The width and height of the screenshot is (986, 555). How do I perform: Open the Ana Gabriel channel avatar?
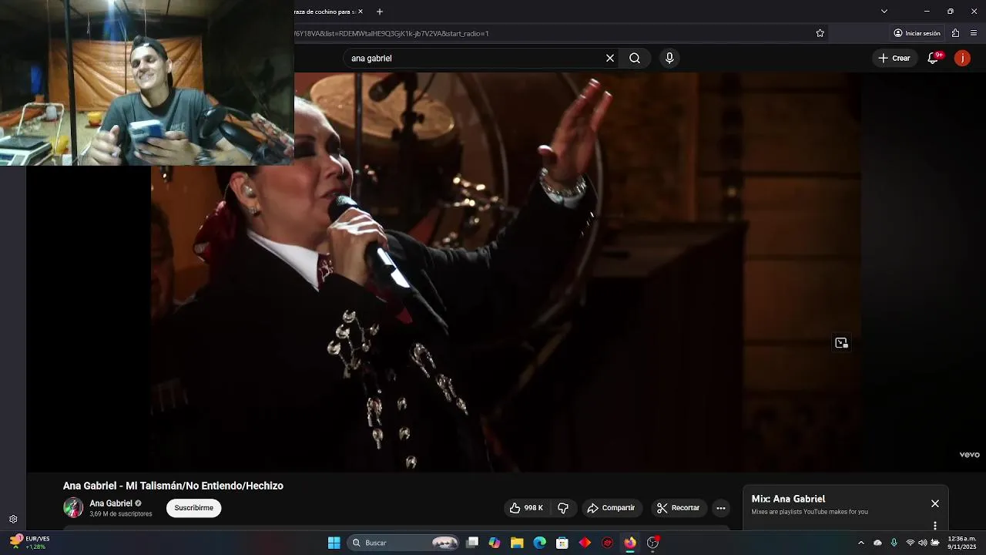pos(73,507)
